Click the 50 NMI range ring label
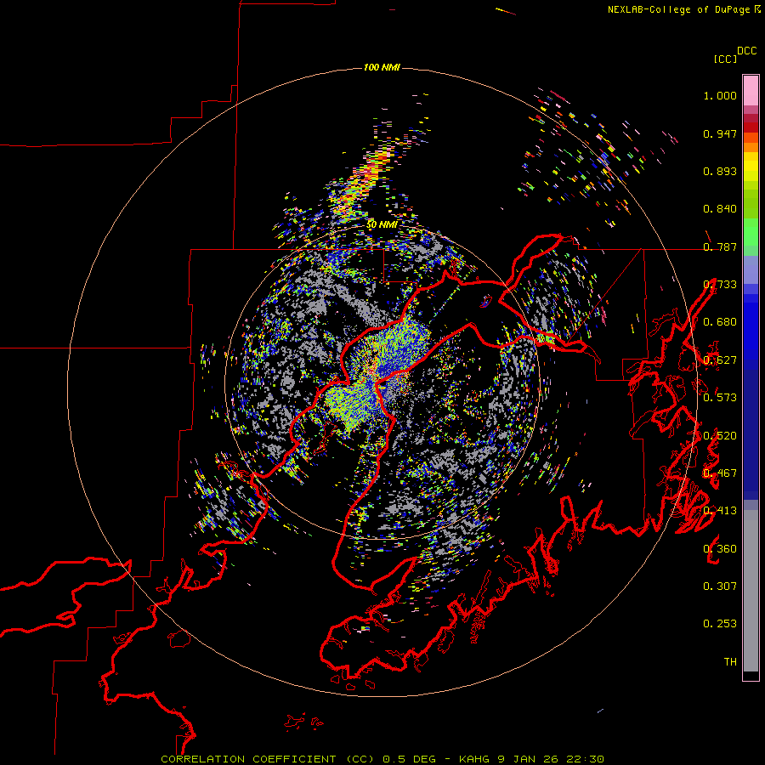 pyautogui.click(x=382, y=224)
